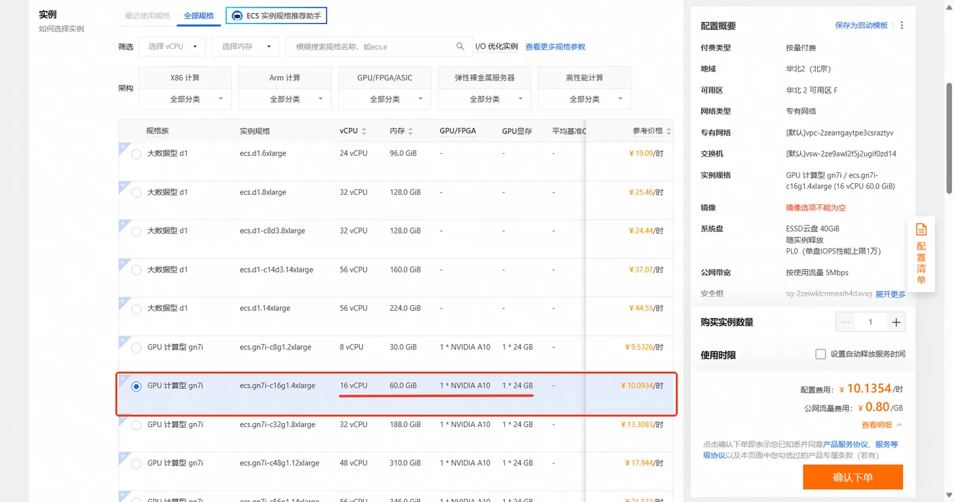Click the GPU显存 column header

point(517,131)
